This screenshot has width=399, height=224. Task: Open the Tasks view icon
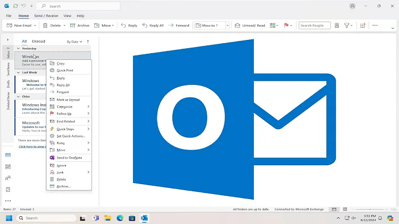[x=8, y=190]
